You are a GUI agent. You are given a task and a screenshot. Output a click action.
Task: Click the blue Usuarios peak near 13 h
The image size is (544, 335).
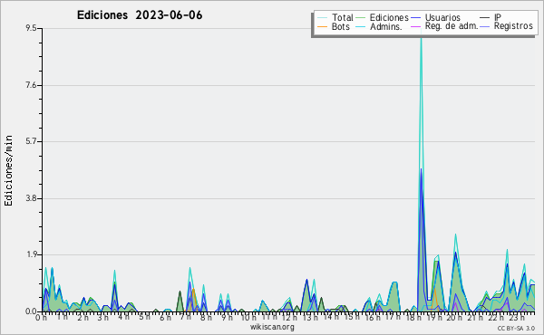click(306, 280)
